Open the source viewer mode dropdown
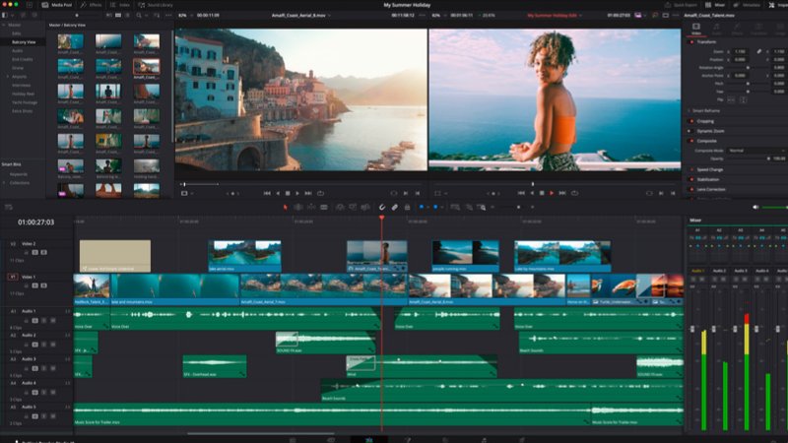788x443 pixels. 186,193
